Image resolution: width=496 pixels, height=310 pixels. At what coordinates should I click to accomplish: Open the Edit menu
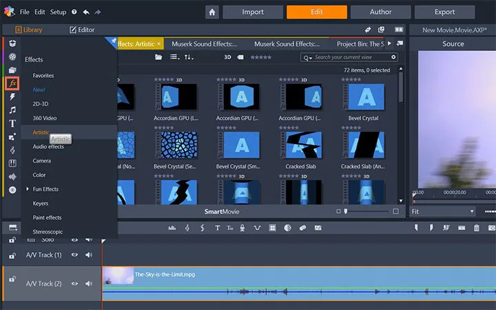[x=39, y=12]
